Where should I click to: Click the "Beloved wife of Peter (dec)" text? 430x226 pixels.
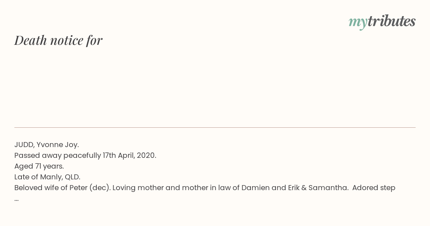(x=62, y=188)
